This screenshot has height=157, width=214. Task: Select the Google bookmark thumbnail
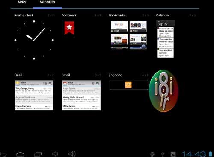(x=119, y=26)
